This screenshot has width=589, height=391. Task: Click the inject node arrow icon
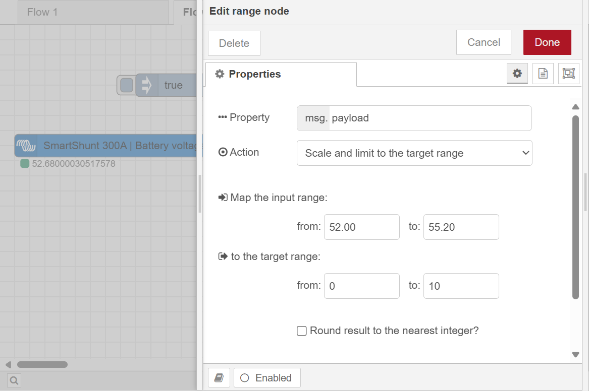tap(147, 85)
